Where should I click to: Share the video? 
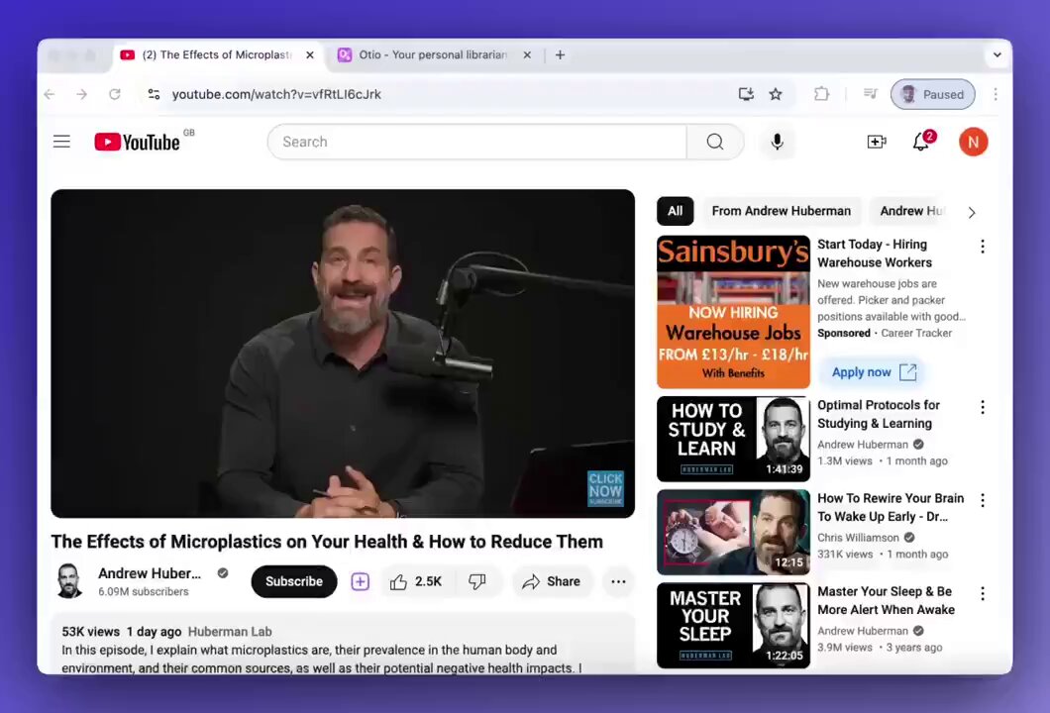coord(552,581)
